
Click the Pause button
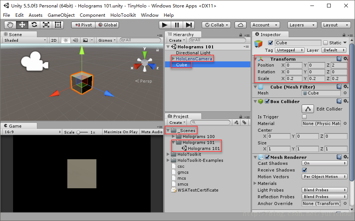coord(177,25)
